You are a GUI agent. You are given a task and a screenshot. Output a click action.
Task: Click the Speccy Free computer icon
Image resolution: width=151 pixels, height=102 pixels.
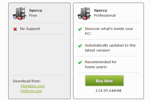[20, 14]
